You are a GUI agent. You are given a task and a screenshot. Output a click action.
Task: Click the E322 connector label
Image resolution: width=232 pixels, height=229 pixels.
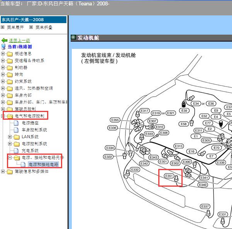108,157
